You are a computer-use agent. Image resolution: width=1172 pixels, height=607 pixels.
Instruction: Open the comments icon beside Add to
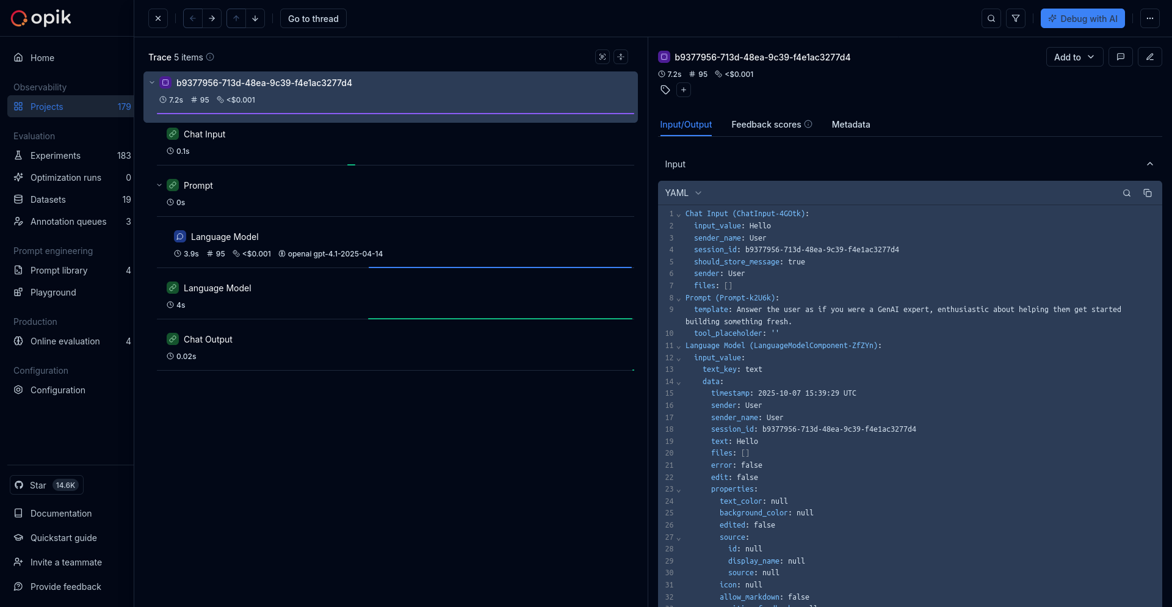pos(1121,57)
